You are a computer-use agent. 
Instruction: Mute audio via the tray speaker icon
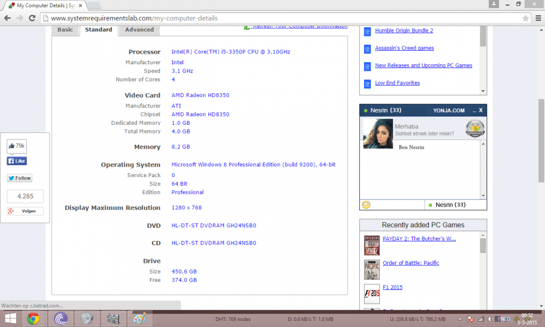[489, 319]
